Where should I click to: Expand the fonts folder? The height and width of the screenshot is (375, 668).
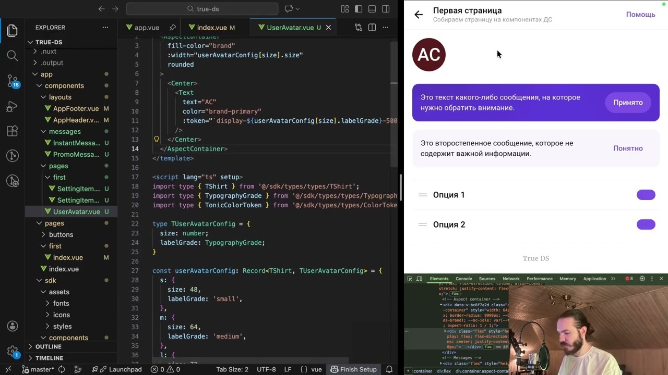71,303
